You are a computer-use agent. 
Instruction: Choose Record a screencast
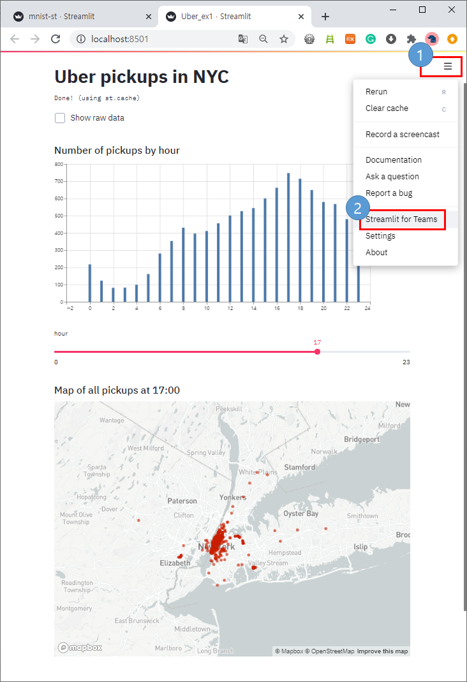click(406, 135)
